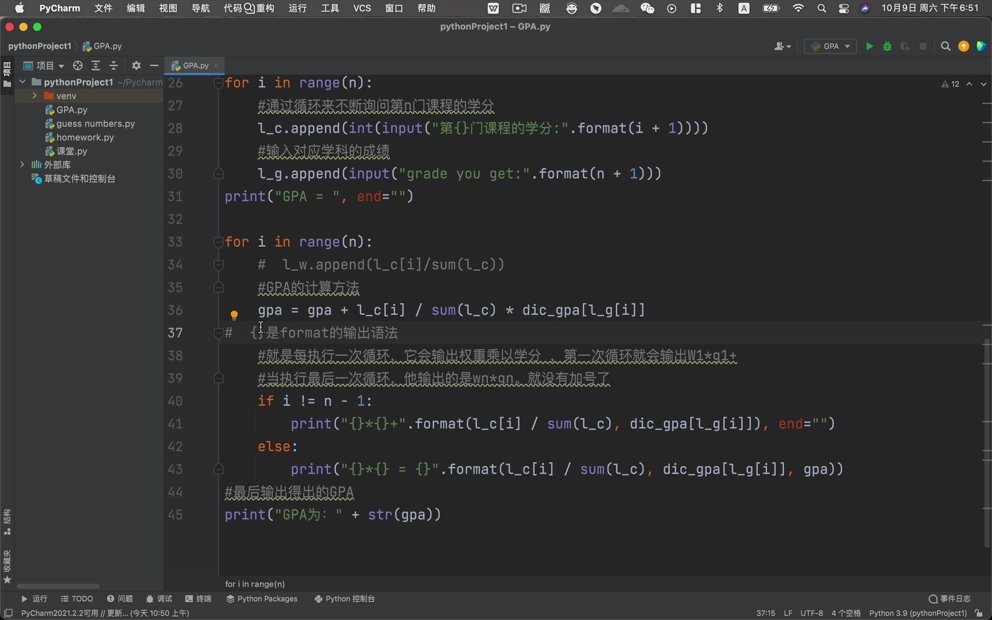Open the 运行 menu in menu bar

click(297, 8)
